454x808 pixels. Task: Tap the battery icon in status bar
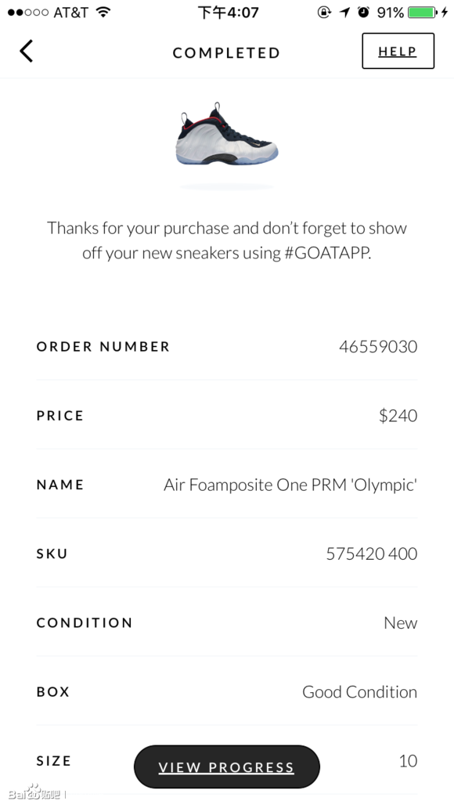click(x=422, y=12)
